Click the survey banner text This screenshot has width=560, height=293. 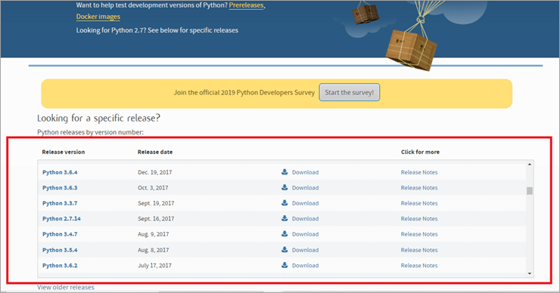[x=244, y=92]
